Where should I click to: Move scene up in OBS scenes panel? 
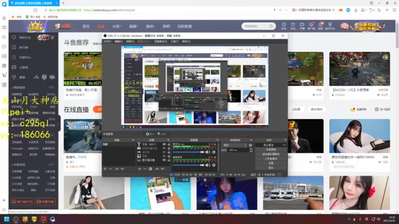point(117,169)
